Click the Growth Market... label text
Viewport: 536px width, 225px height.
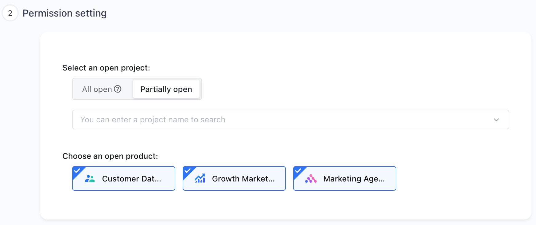point(243,179)
